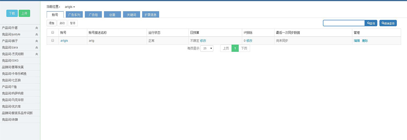The height and width of the screenshot is (140, 407).
Task: Open the artgls current location dropdown
Action: point(70,7)
